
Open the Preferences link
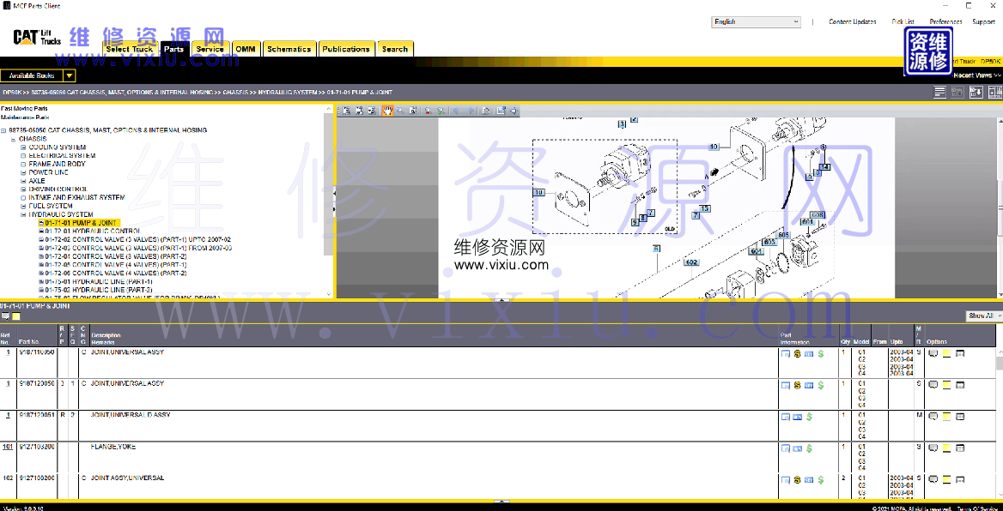point(945,22)
